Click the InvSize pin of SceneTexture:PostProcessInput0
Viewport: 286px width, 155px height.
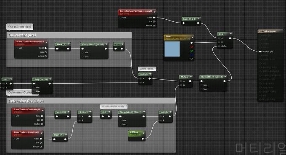pos(154,26)
